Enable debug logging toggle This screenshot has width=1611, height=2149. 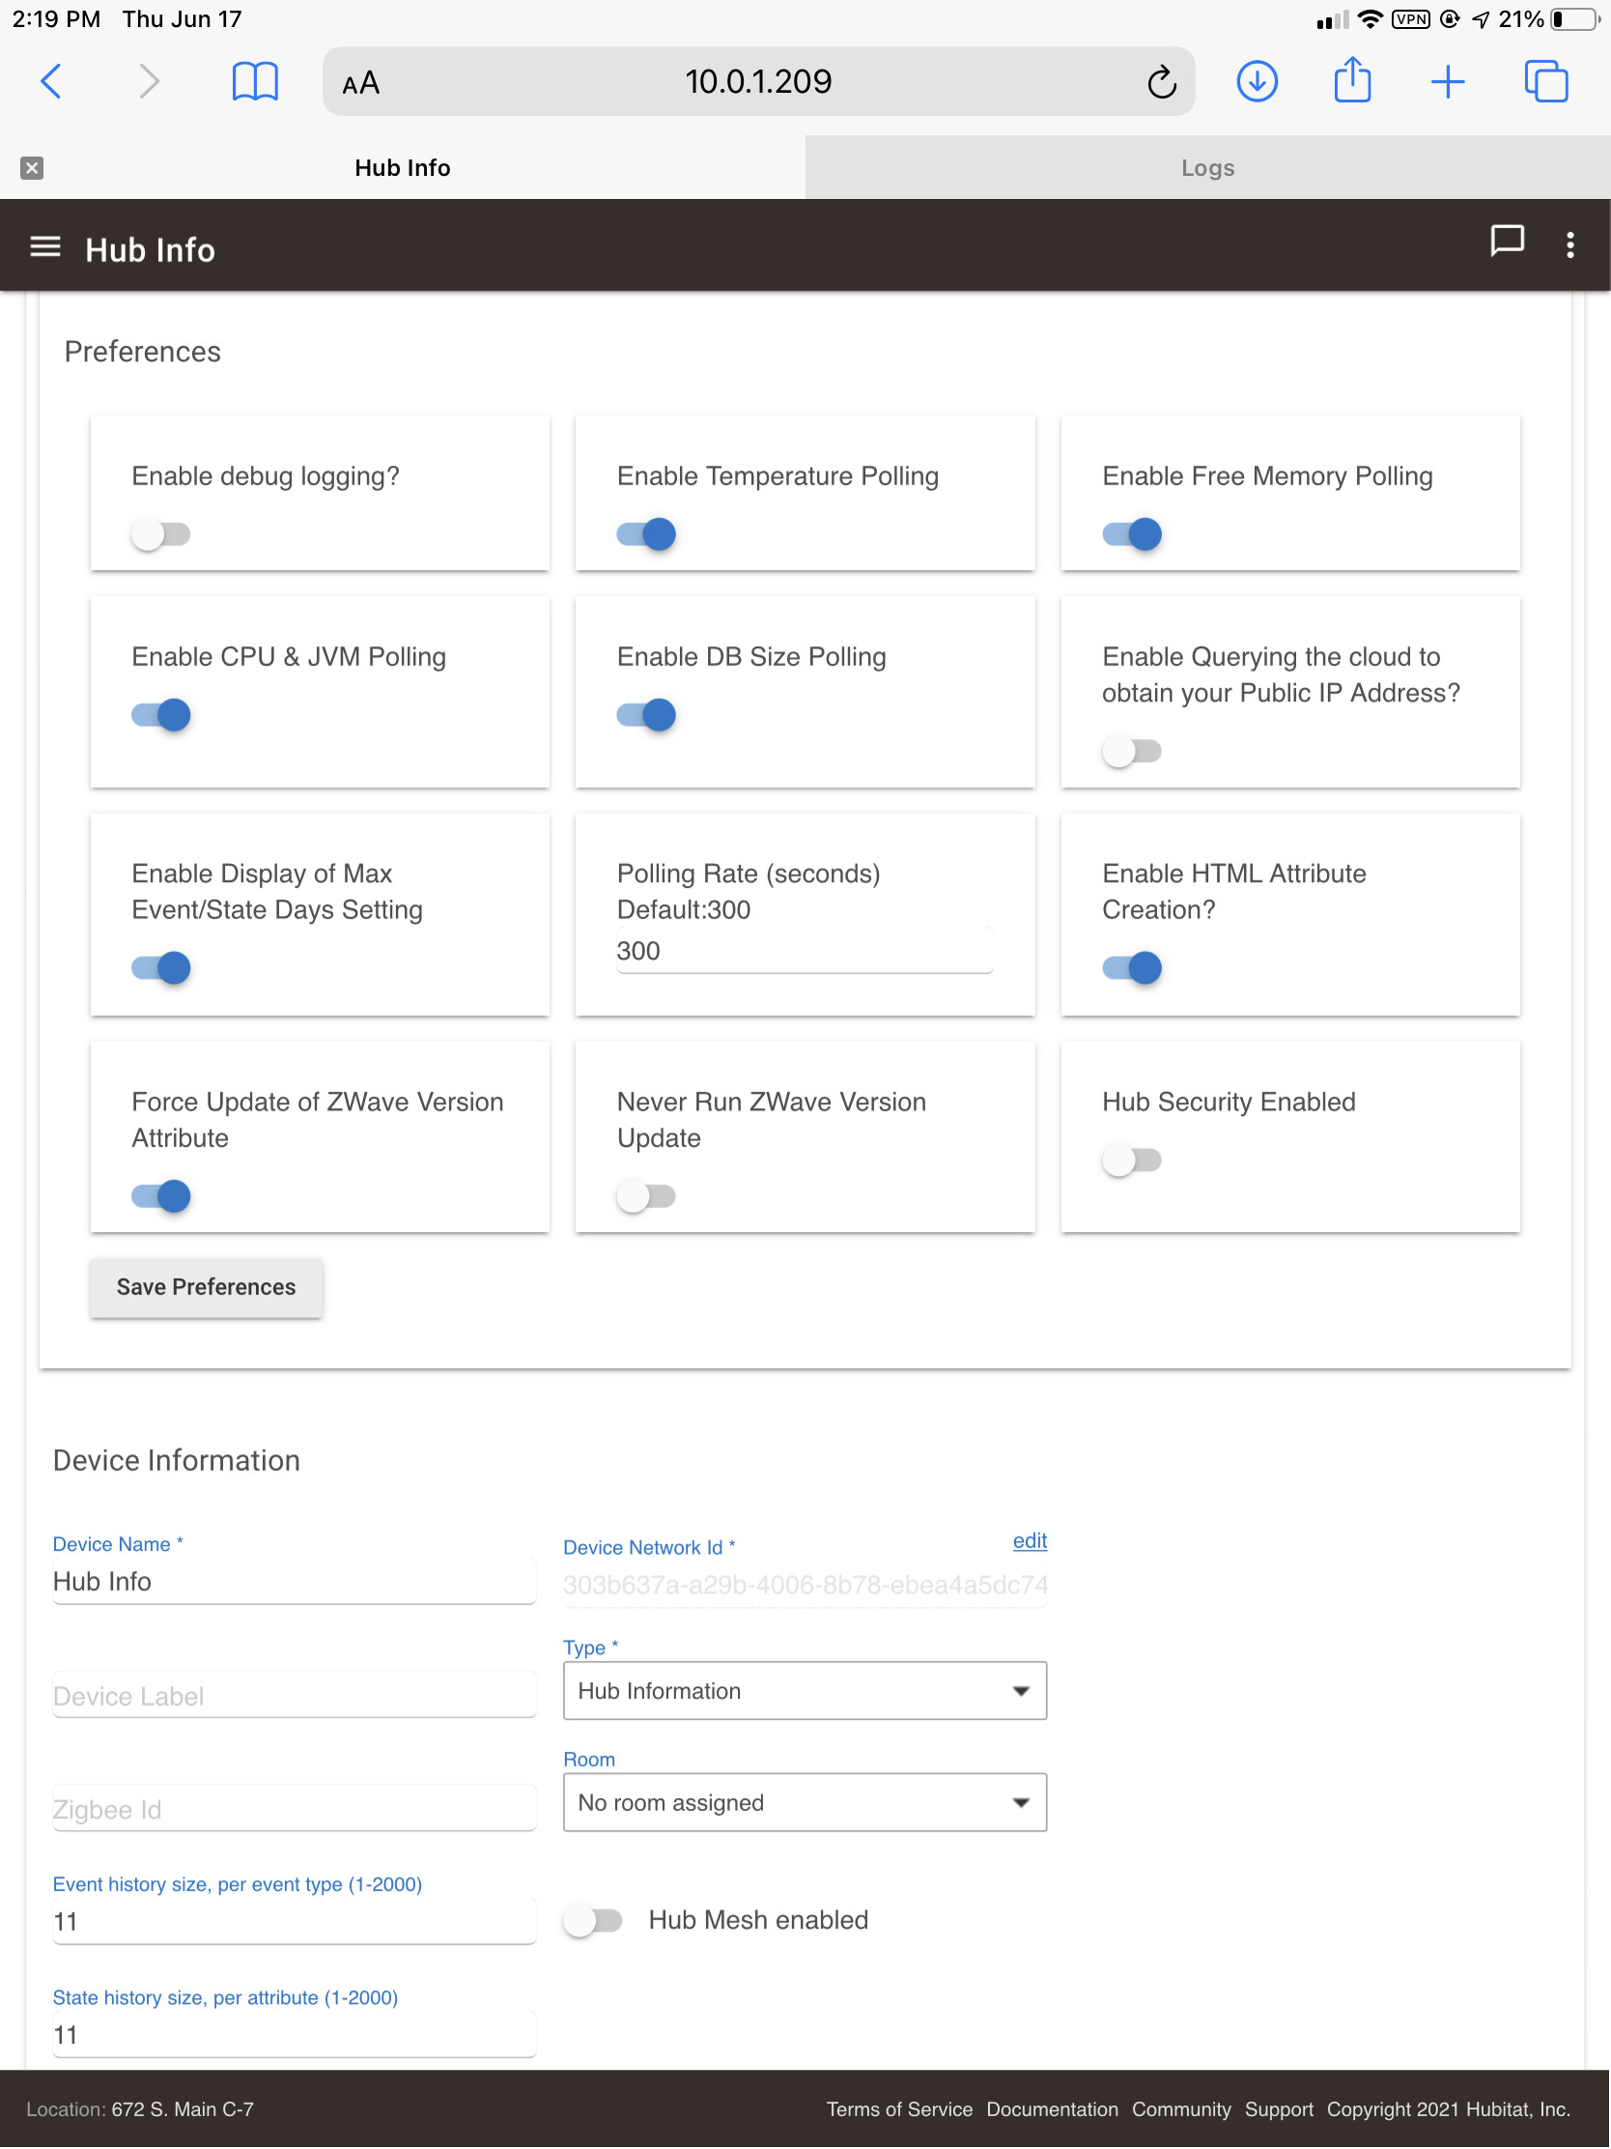(161, 534)
